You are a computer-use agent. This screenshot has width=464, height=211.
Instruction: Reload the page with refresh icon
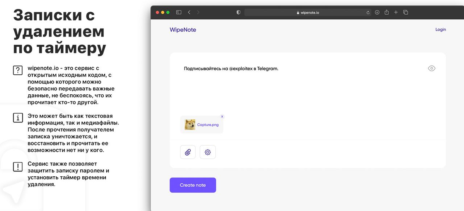(368, 12)
